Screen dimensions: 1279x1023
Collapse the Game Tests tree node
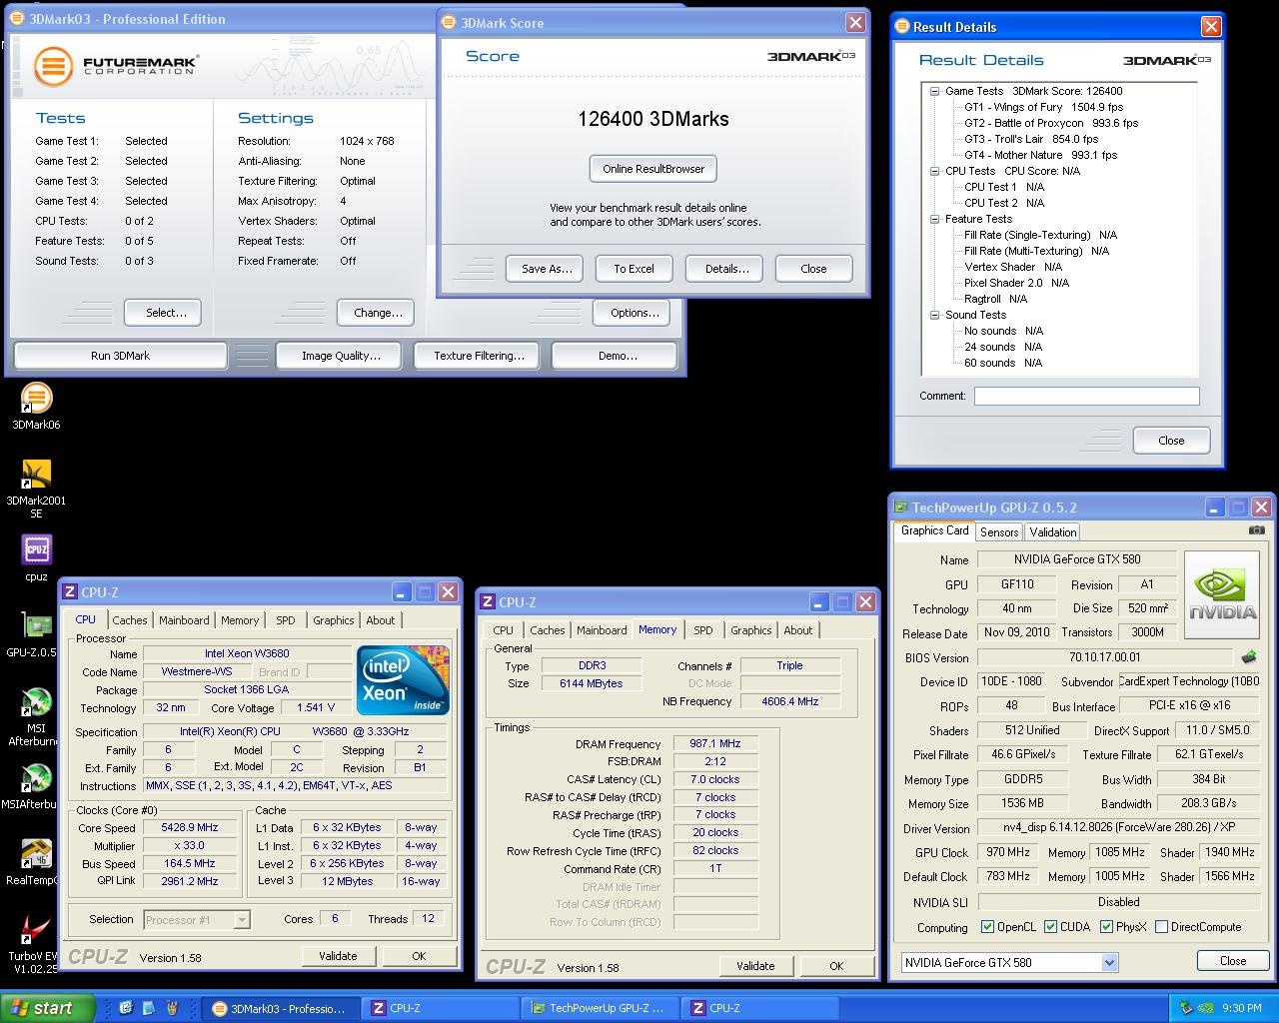935,91
